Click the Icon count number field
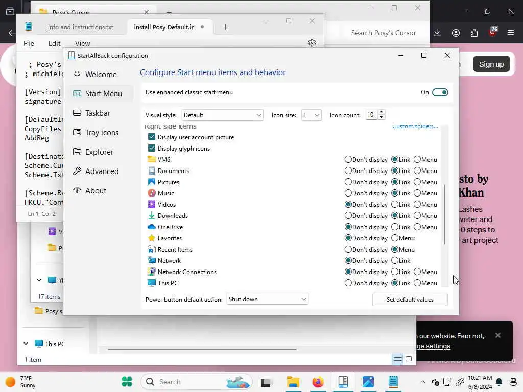The height and width of the screenshot is (392, 523). coord(371,115)
